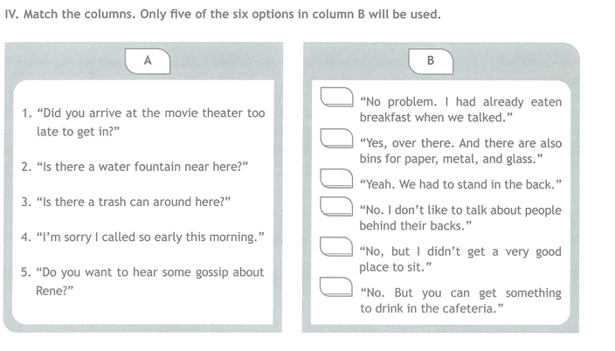Select question 5 about gossip about Rene
Screen dimensions: 615x351
[x=142, y=281]
